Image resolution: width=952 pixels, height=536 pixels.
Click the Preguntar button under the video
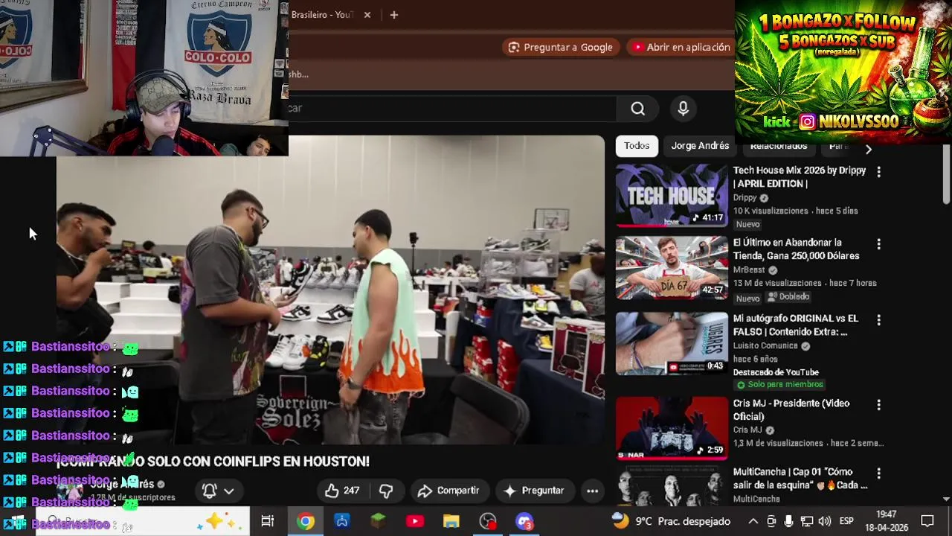(535, 491)
